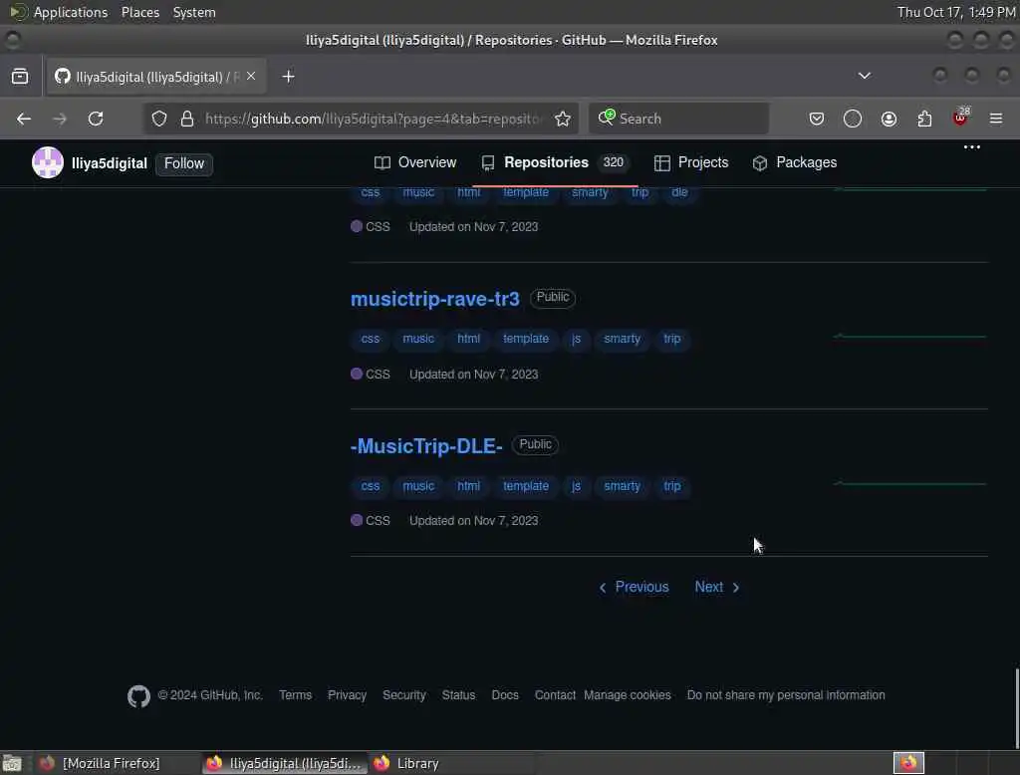This screenshot has height=775, width=1020.
Task: Click the template topic under -MusicTrip-DLE-
Action: 526,486
